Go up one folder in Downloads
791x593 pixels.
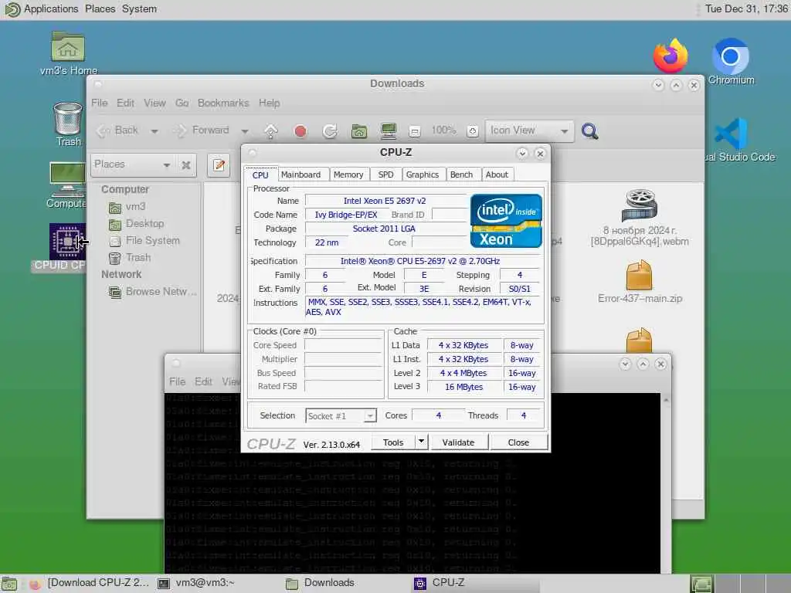pyautogui.click(x=271, y=131)
